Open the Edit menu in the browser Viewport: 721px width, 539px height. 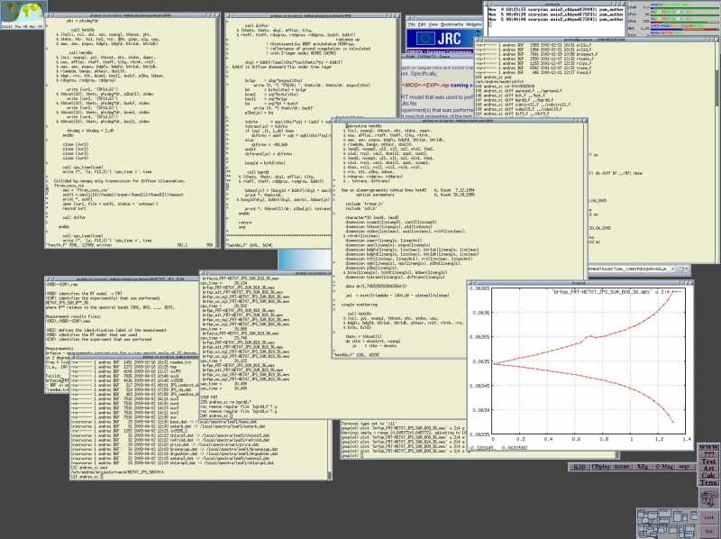422,24
